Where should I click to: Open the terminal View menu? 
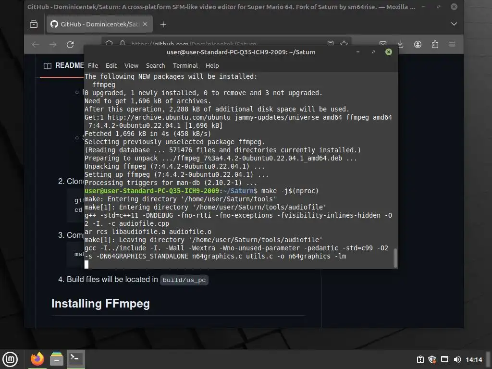tap(131, 65)
